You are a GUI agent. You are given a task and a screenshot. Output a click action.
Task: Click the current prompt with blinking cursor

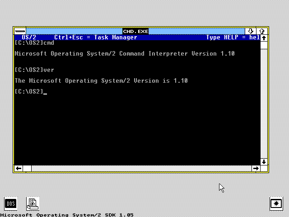[x=31, y=91]
